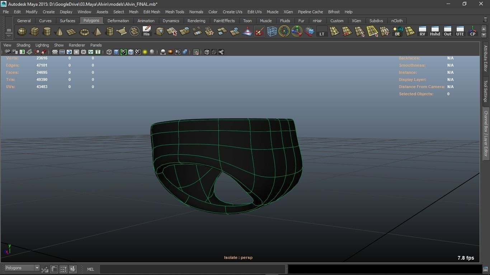Click the Center Pivot (CP) shelf icon
490x275 pixels.
pyautogui.click(x=472, y=32)
